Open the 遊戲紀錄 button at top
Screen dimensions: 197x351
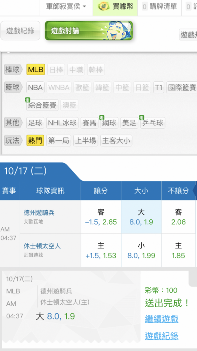tap(20, 31)
